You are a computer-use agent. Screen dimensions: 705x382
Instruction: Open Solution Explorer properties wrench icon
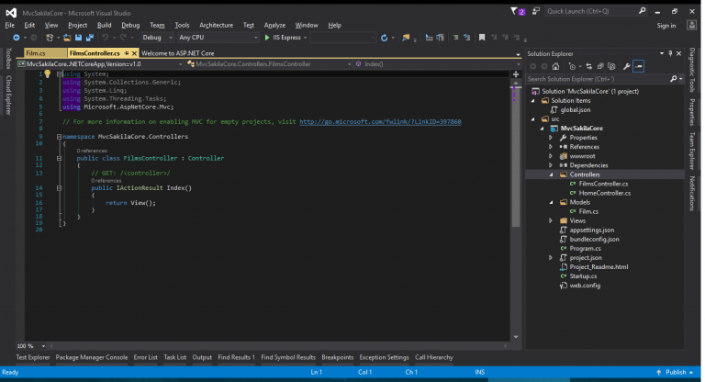coord(626,66)
